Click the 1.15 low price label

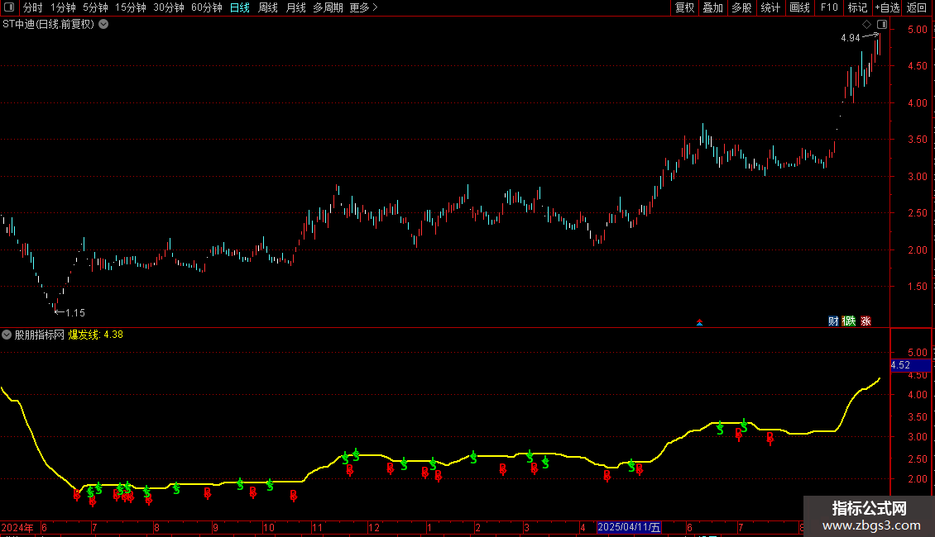[75, 312]
